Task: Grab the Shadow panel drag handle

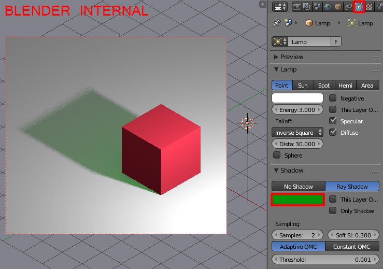Action: click(375, 171)
